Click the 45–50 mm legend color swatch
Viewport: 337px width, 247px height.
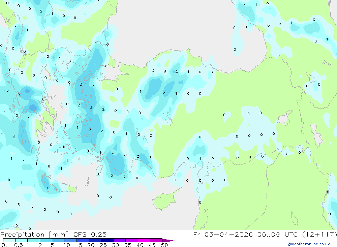pyautogui.click(x=156, y=240)
